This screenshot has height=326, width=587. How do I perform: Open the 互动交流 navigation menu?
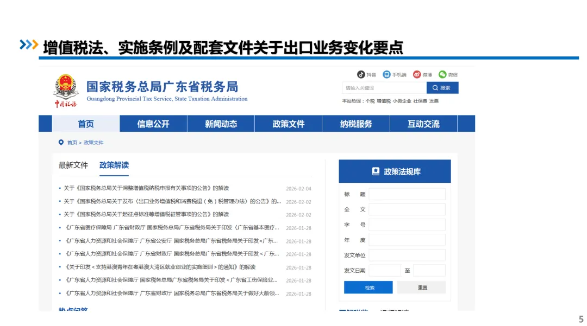click(423, 124)
